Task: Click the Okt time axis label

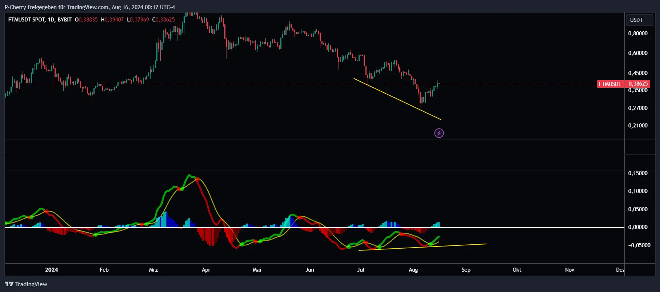Action: (x=517, y=270)
